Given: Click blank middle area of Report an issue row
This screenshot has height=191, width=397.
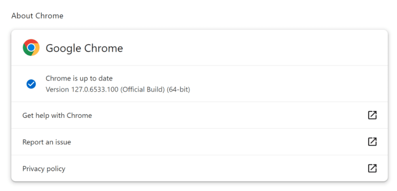Looking at the screenshot, I should click(x=218, y=142).
